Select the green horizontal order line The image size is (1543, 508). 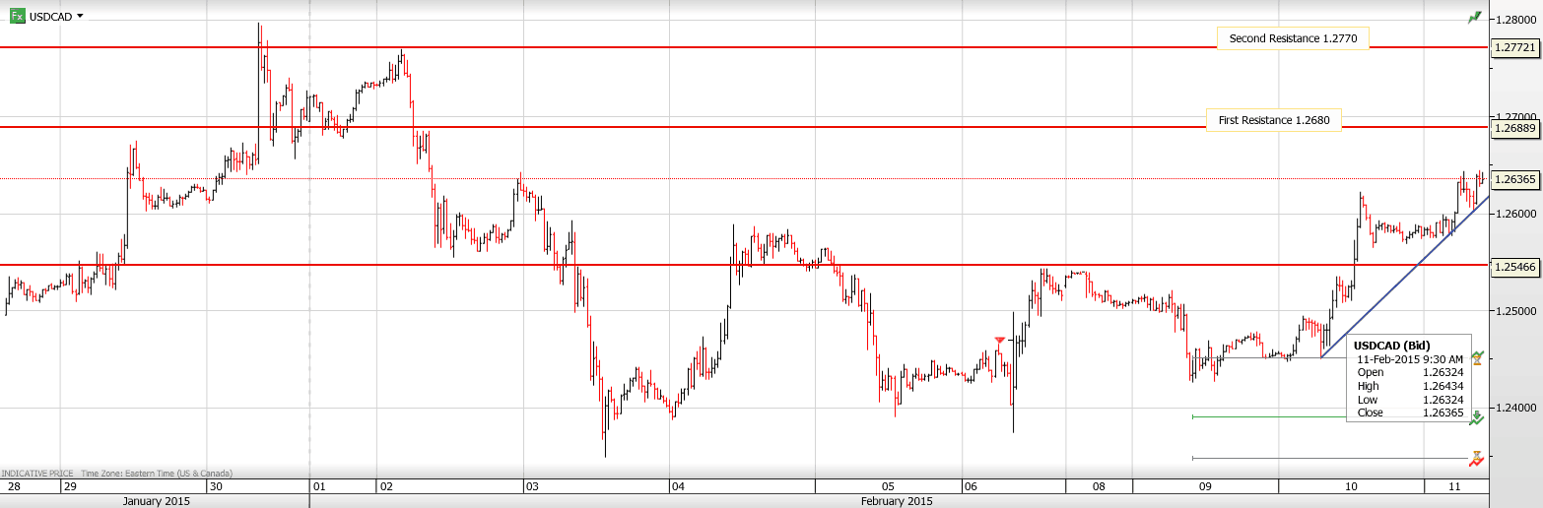click(x=1330, y=416)
